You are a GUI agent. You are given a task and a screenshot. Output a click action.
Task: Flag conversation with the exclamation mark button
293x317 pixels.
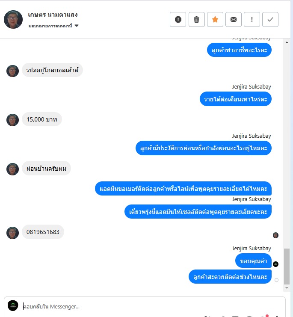(252, 19)
